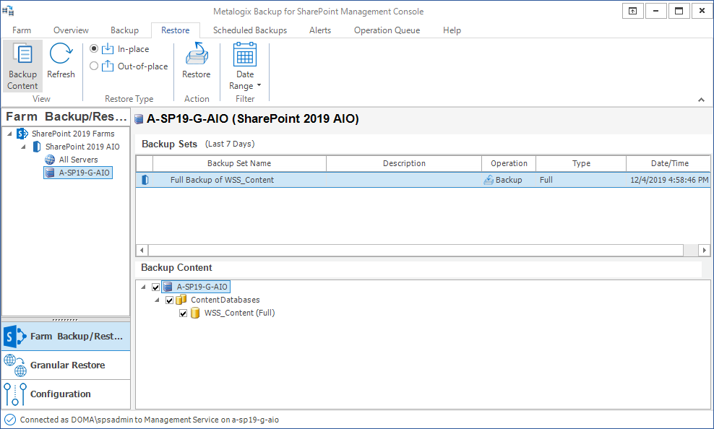Click the 12/4/2019 4:58:46 PM cell
This screenshot has width=714, height=429.
click(669, 180)
